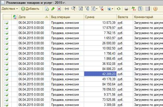Expand the create-based-on dropdown arrow
Image resolution: width=163 pixels, height=107 pixels.
point(112,9)
